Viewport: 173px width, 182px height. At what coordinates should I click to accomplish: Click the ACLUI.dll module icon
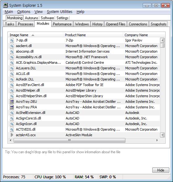point(12,74)
